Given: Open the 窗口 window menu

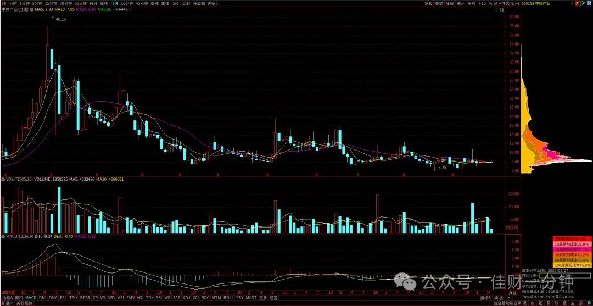Looking at the screenshot, I should tap(19, 298).
